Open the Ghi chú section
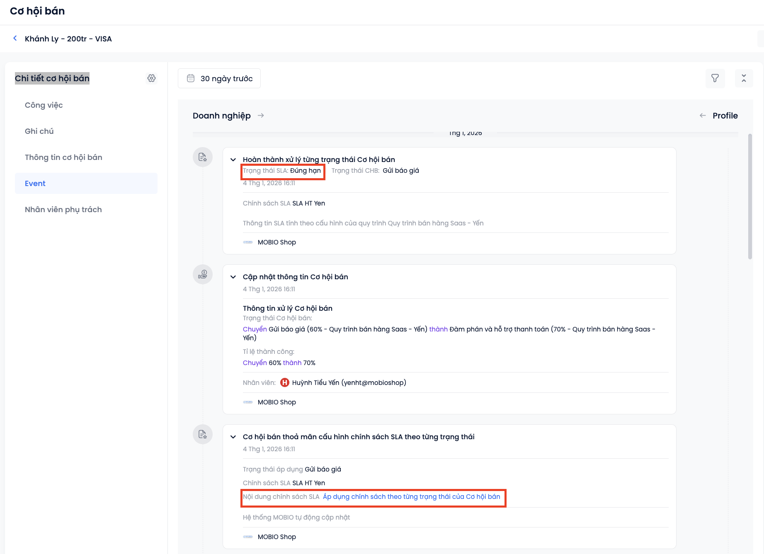Viewport: 764px width, 554px height. (x=39, y=131)
